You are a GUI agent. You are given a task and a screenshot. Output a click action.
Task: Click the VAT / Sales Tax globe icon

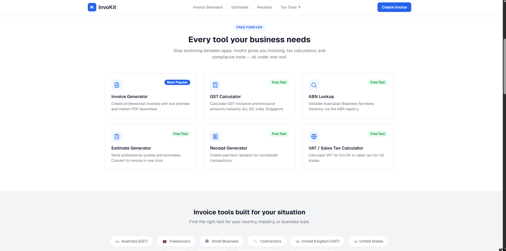click(314, 137)
